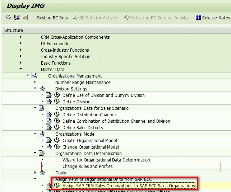Execute Define Sales Districts activity
The image size is (231, 192).
tap(57, 127)
